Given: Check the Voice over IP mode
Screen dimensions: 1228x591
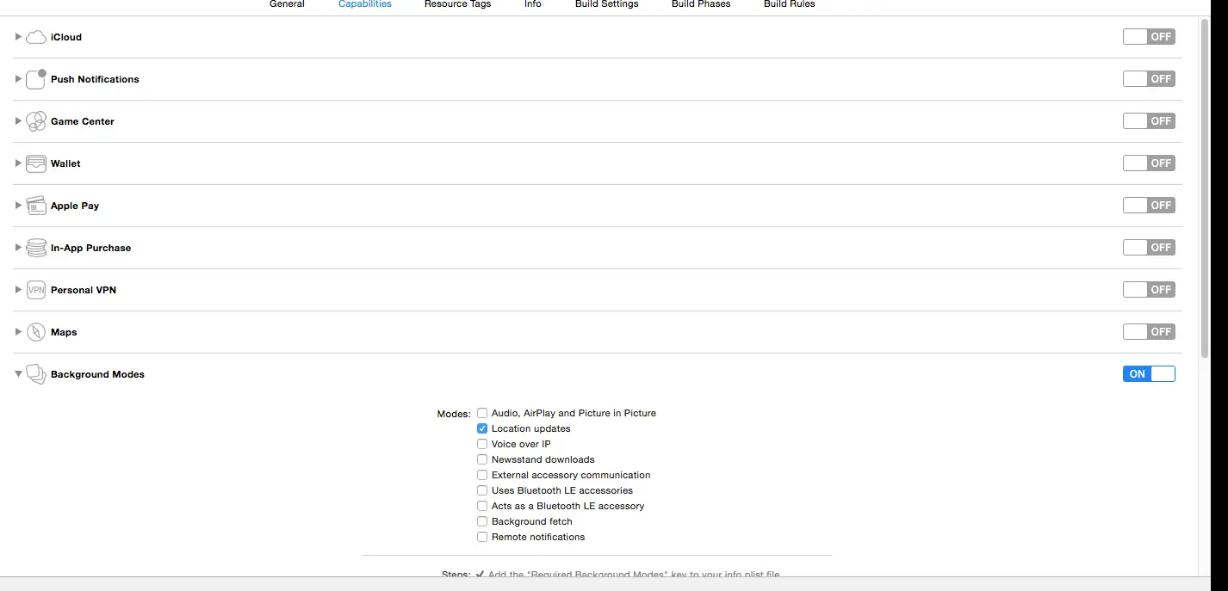Looking at the screenshot, I should [482, 444].
